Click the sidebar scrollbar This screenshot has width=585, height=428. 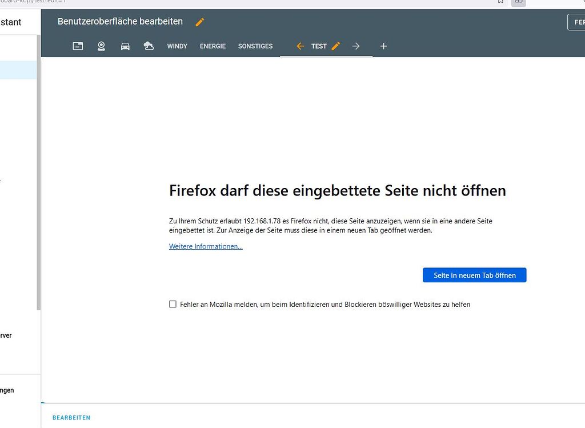(38, 171)
